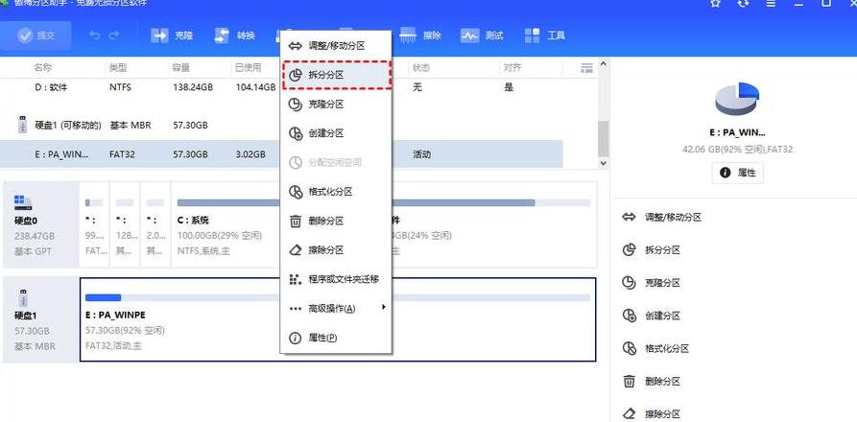Open the 转换 (Convert) toolbar tool
The width and height of the screenshot is (857, 422).
[x=235, y=35]
